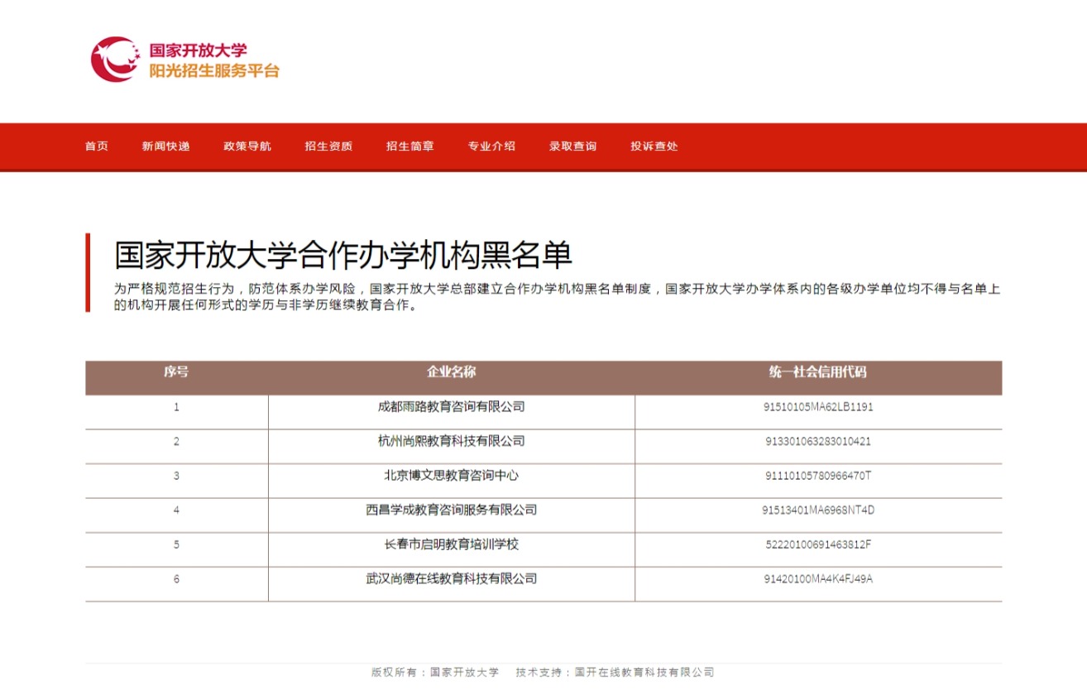
Task: Open the 首页 menu item
Action: pyautogui.click(x=97, y=146)
